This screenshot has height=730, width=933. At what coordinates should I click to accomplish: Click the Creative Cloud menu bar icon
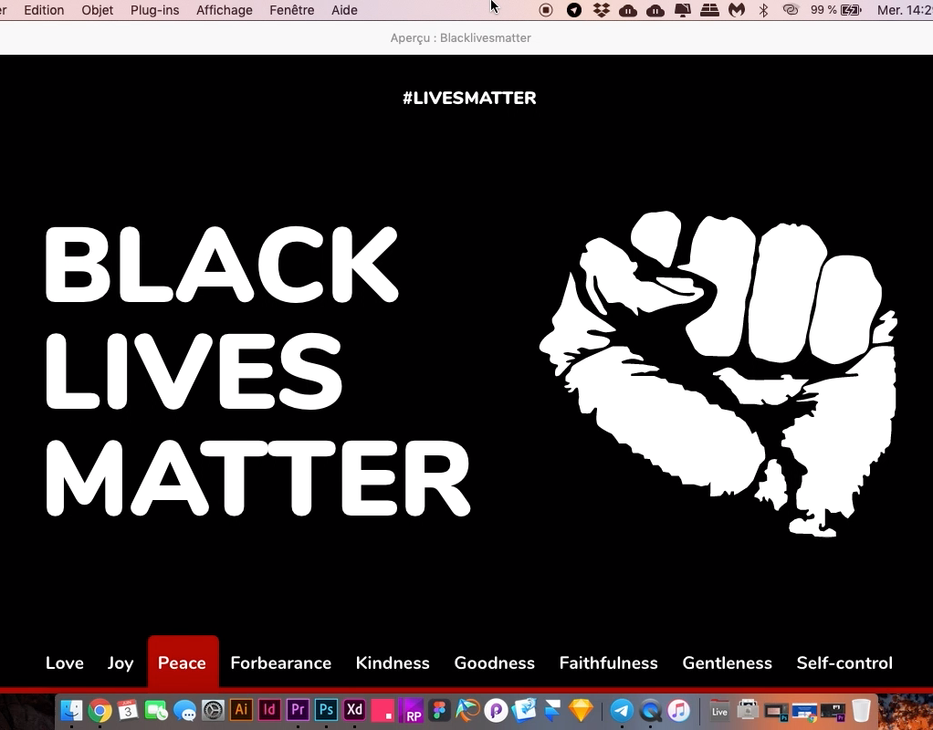[x=791, y=10]
